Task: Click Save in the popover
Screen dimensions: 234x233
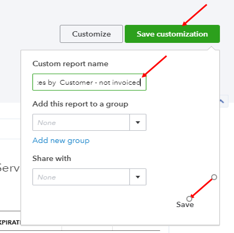Action: pos(185,204)
